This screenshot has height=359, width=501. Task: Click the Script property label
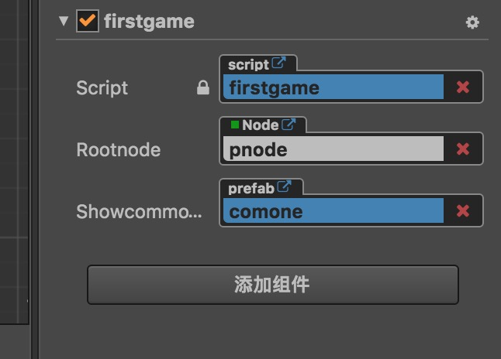[102, 88]
